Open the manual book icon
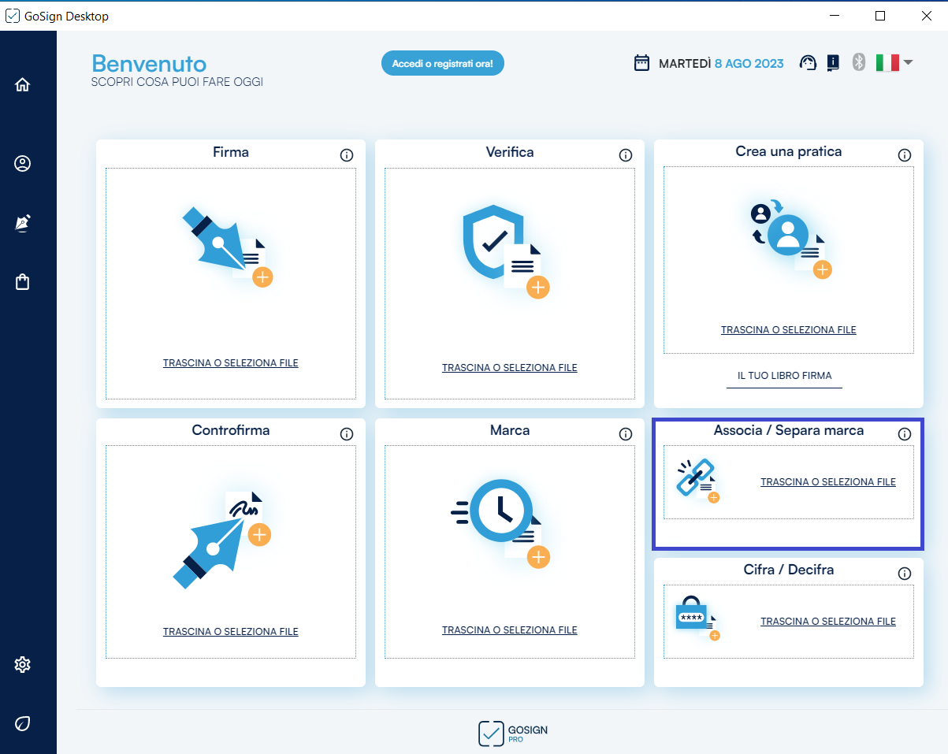 pos(833,63)
